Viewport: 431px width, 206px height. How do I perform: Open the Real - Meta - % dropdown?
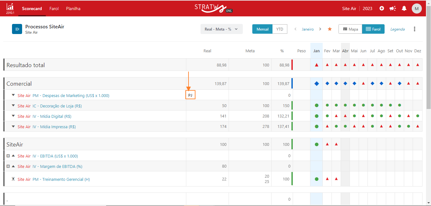tap(221, 29)
